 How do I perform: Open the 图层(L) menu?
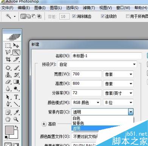point(56,8)
